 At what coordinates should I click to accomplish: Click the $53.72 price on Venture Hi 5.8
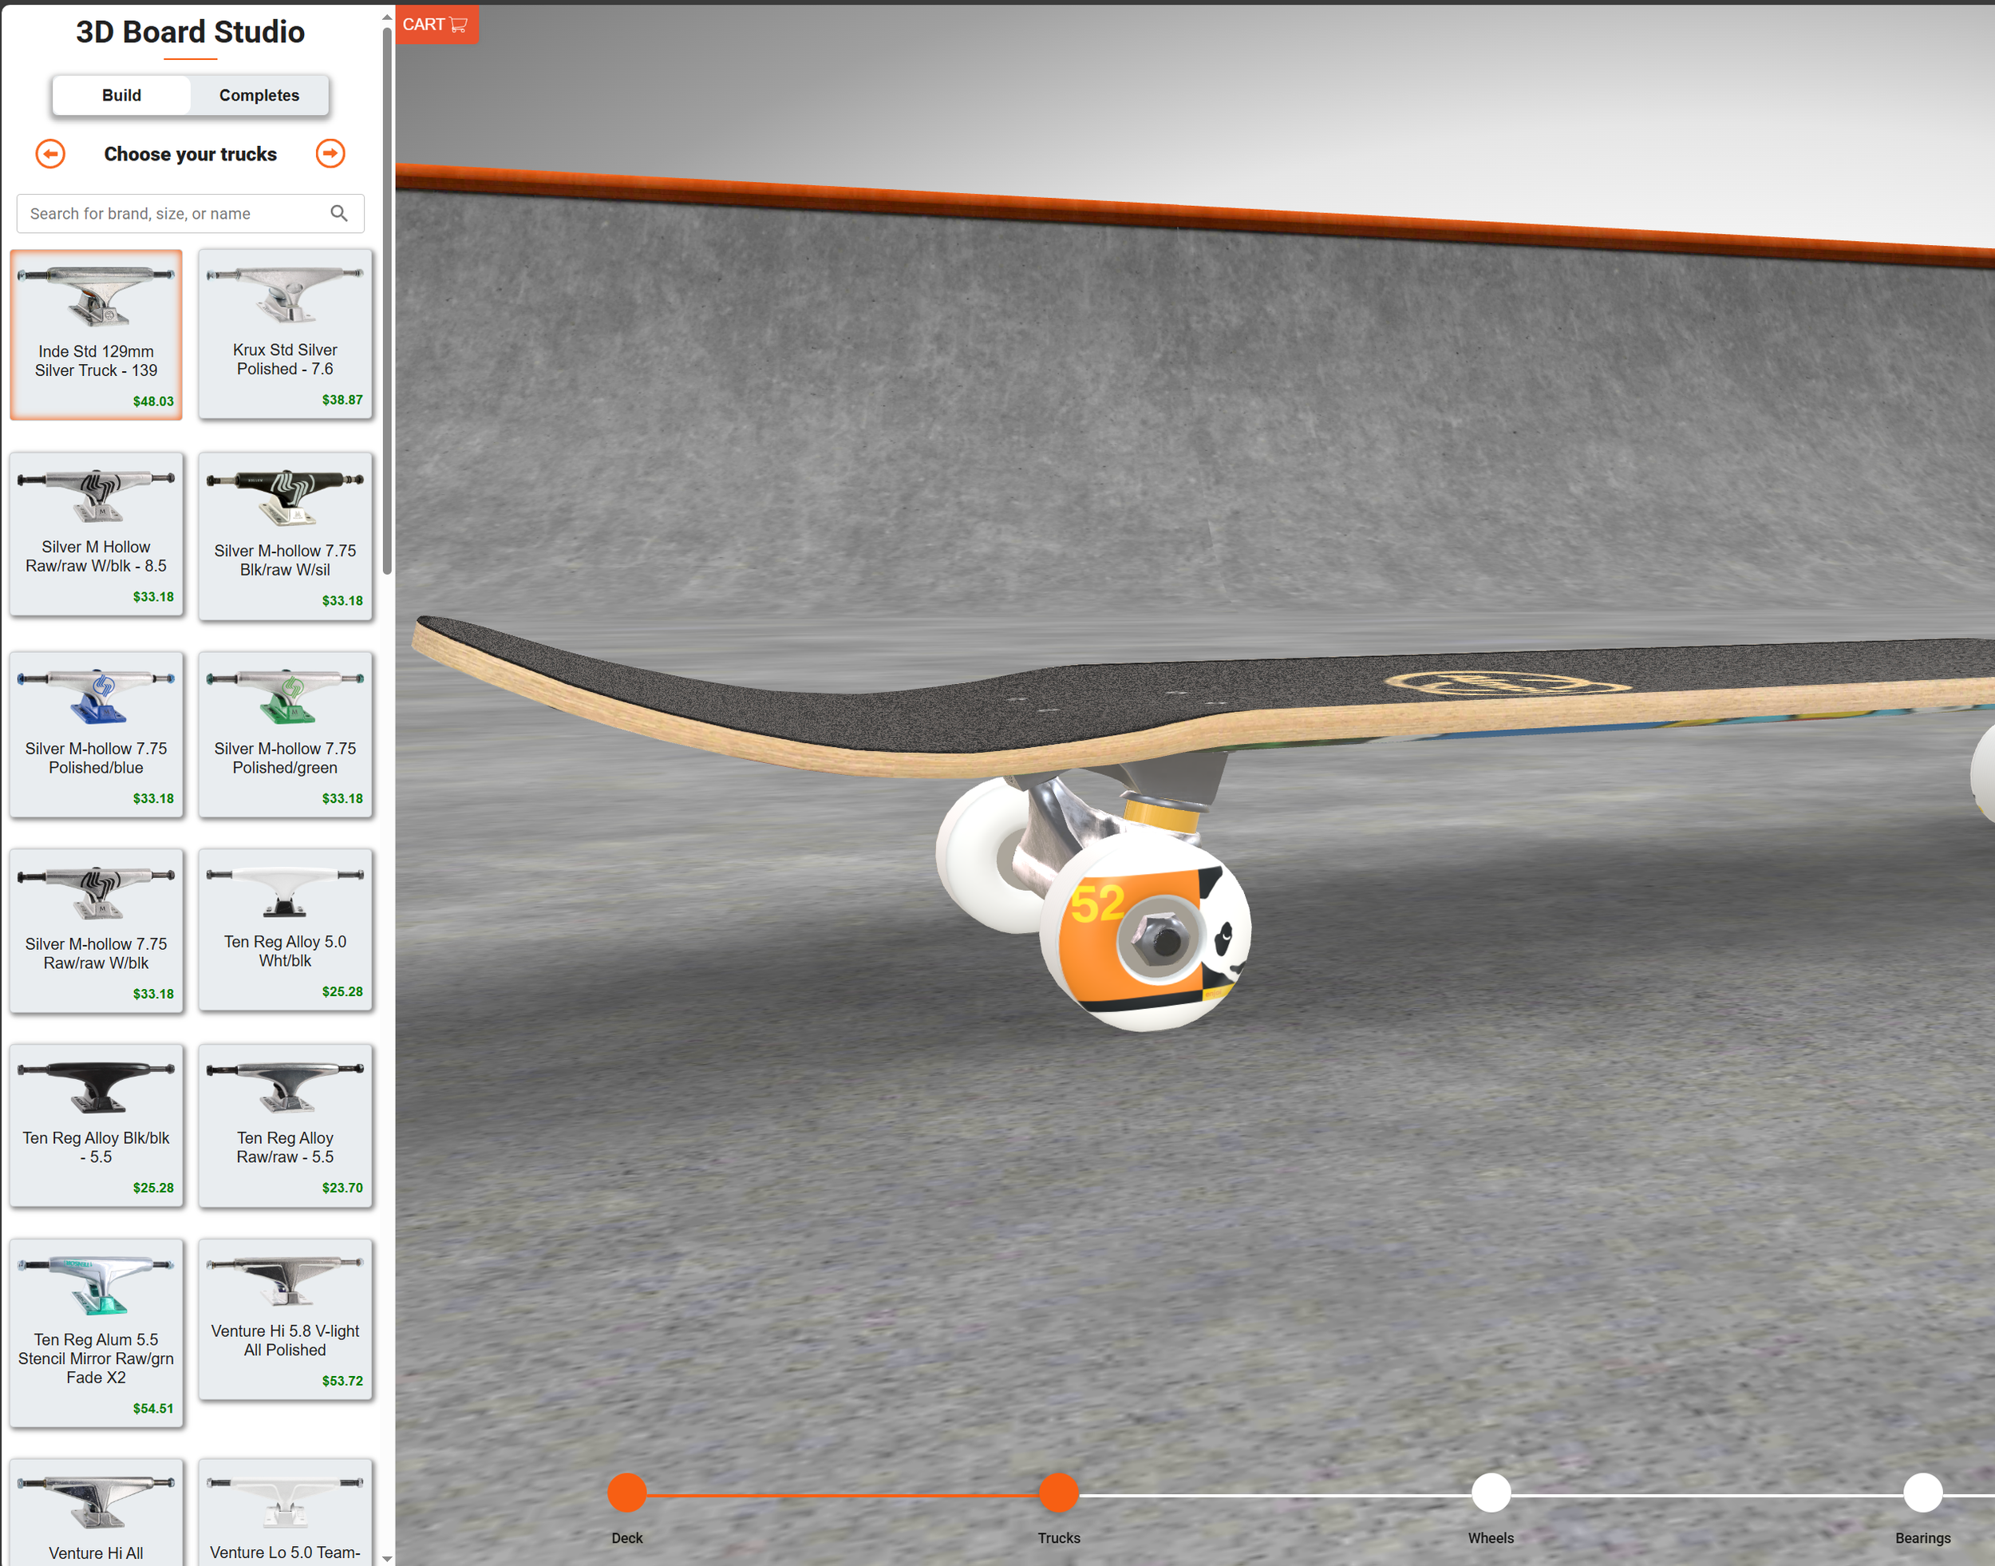tap(342, 1381)
